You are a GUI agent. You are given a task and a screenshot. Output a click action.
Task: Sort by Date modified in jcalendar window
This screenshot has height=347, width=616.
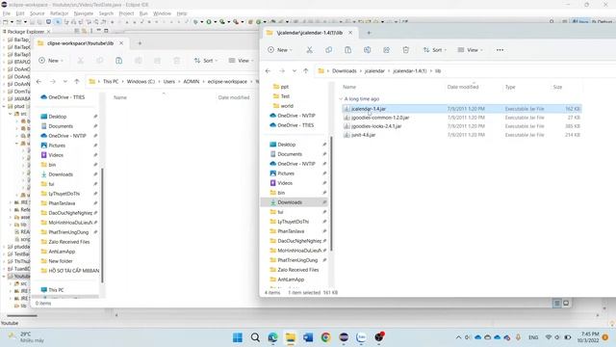click(x=462, y=87)
